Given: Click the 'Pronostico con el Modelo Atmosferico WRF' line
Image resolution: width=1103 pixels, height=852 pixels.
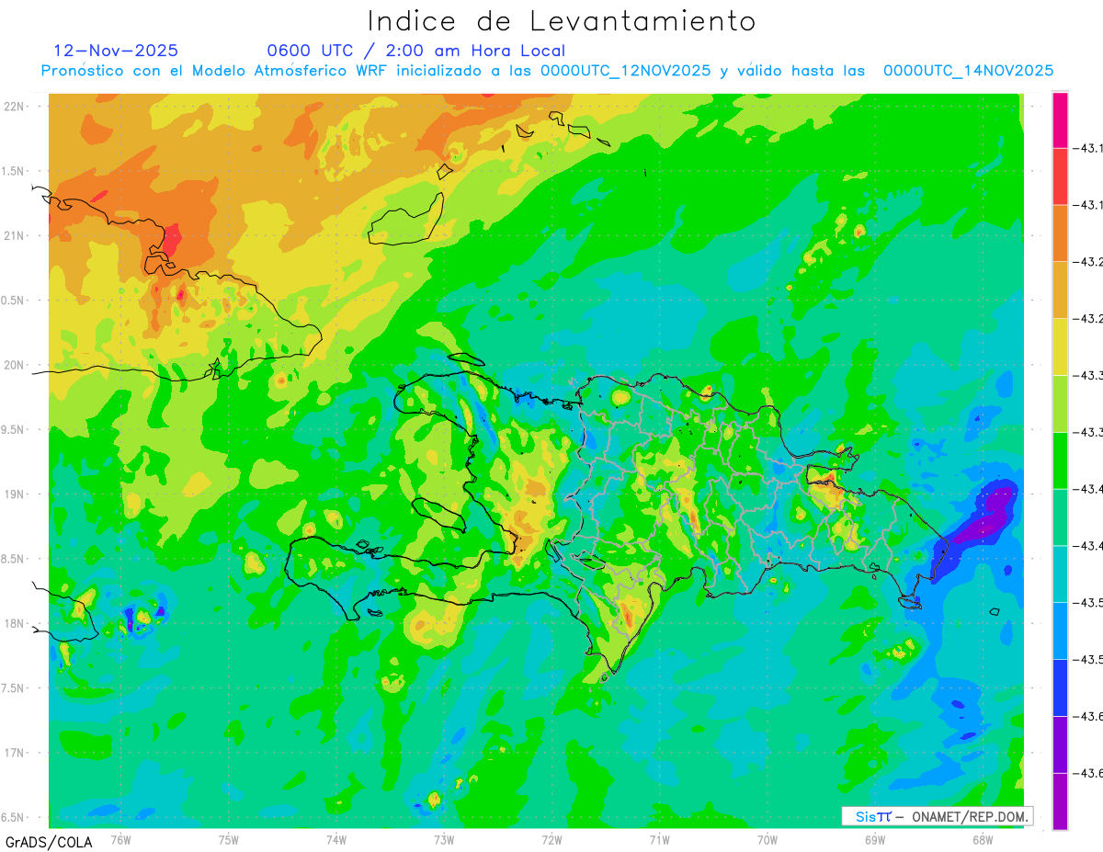Looking at the screenshot, I should (547, 71).
